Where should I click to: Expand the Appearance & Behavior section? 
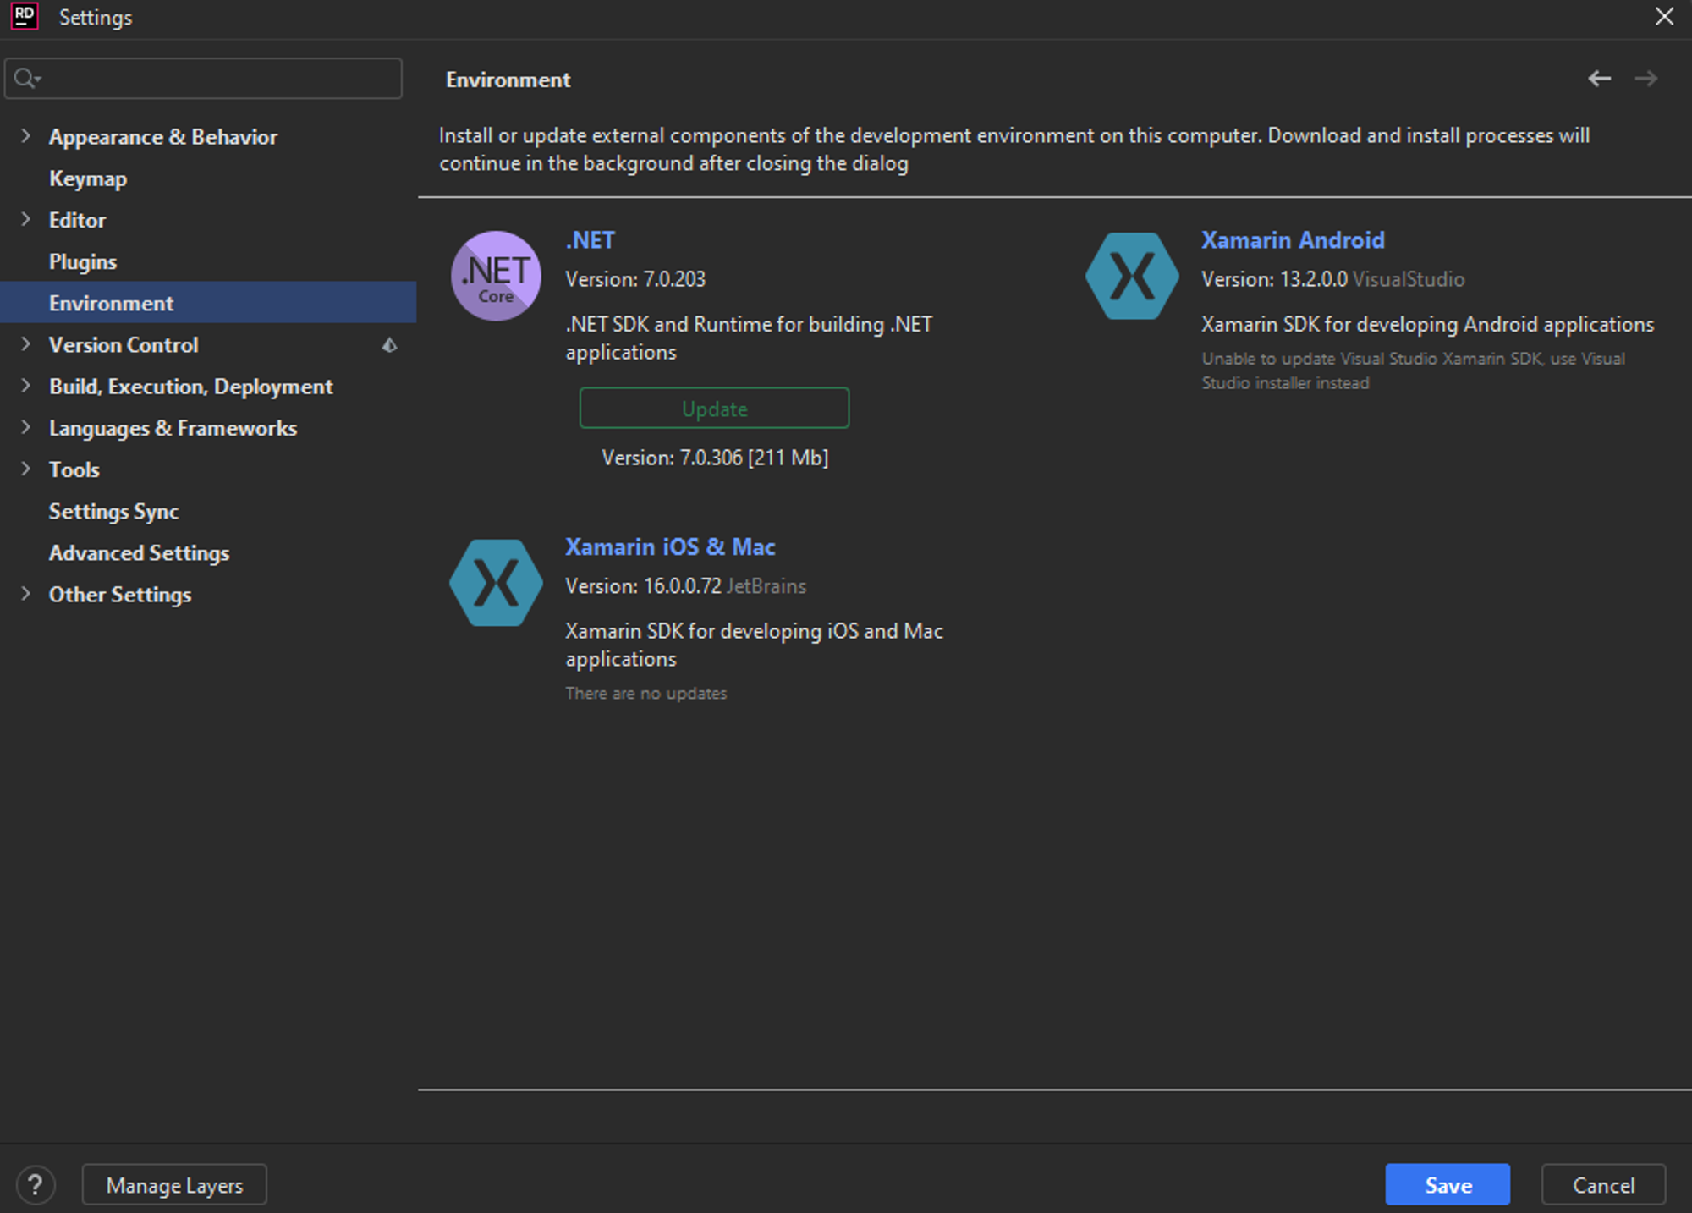click(x=29, y=136)
